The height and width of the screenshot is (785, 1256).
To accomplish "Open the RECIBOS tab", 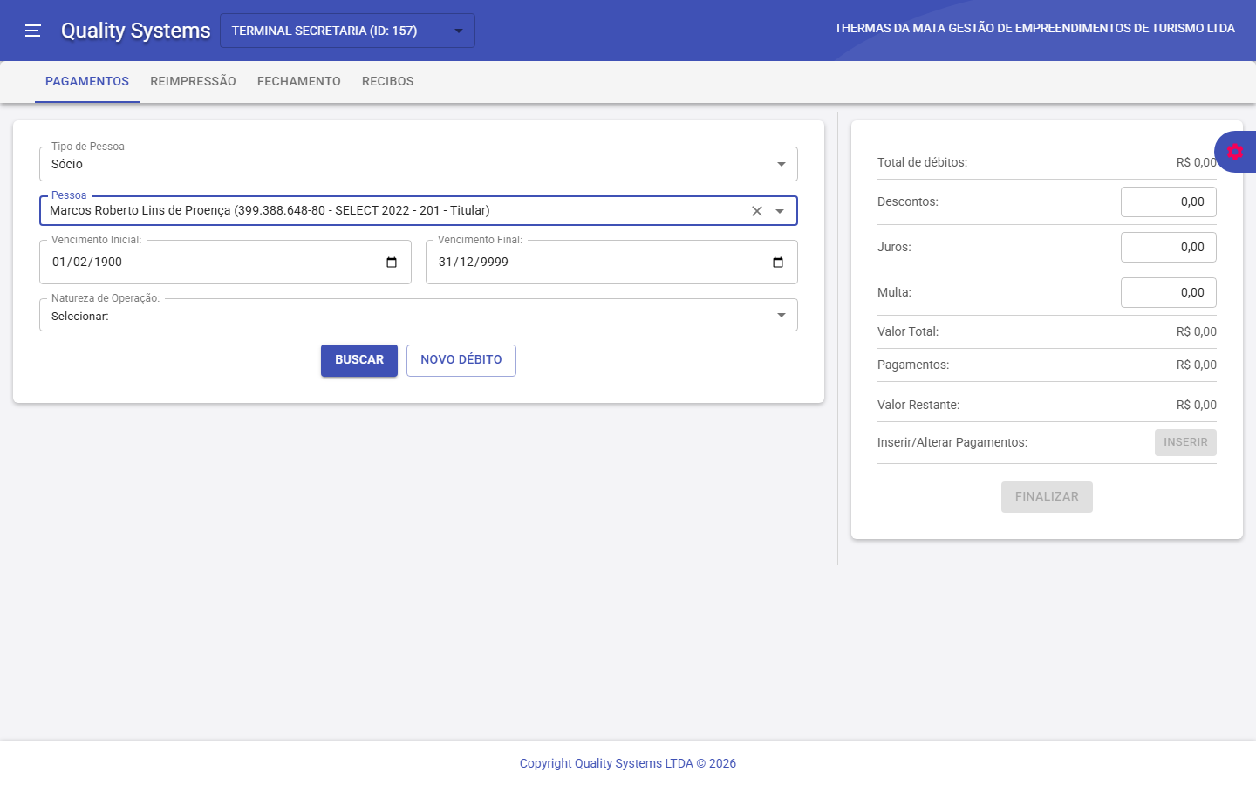I will tap(387, 81).
